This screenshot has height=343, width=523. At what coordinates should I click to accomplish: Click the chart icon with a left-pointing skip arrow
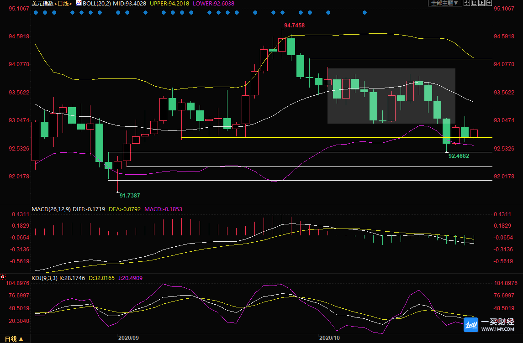point(474,3)
